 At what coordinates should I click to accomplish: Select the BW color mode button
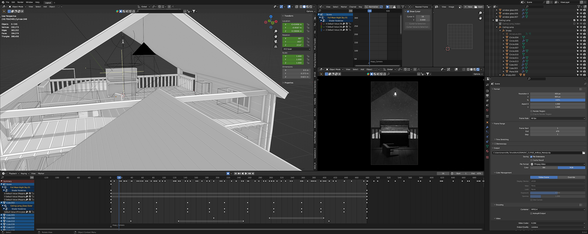(x=544, y=168)
